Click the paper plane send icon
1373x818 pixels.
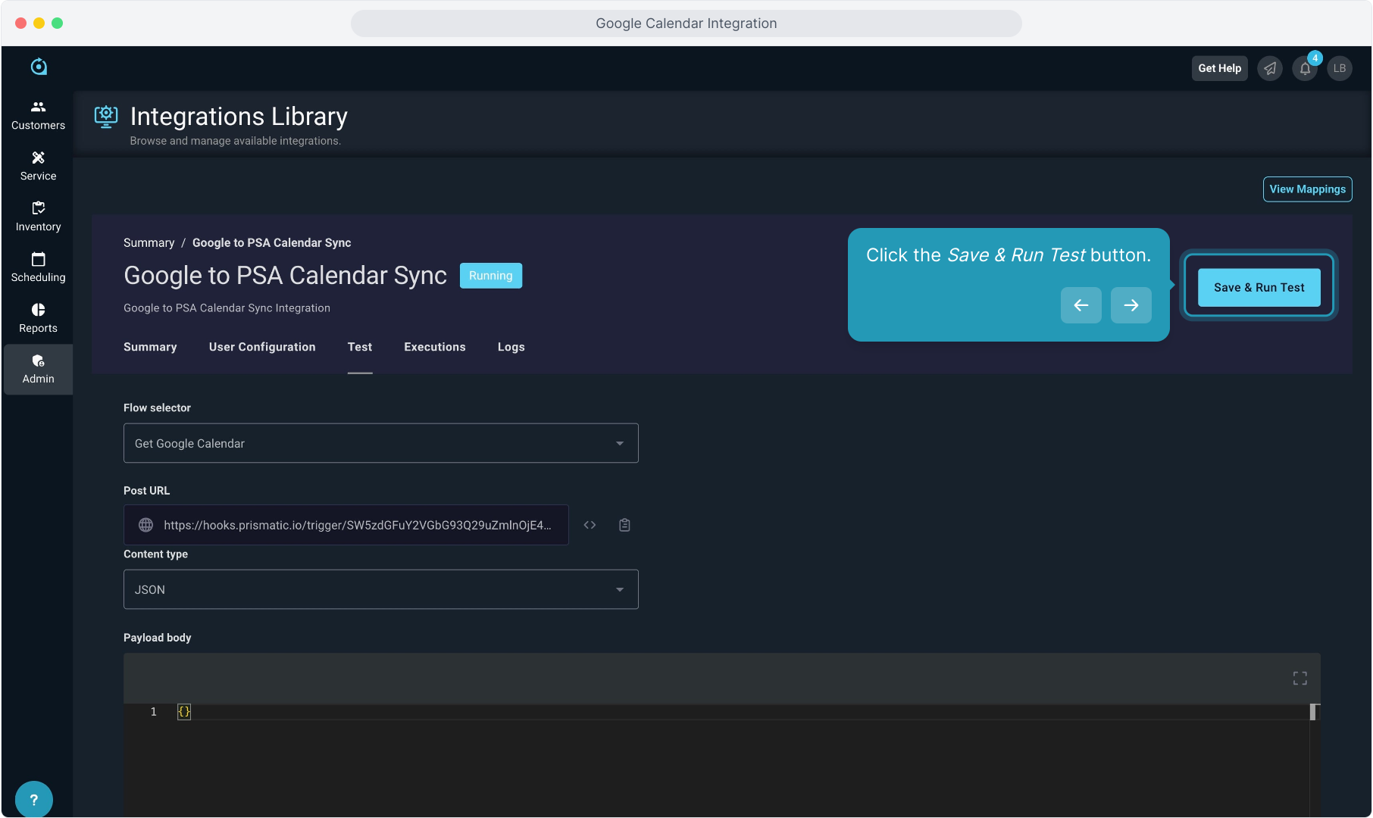1270,68
